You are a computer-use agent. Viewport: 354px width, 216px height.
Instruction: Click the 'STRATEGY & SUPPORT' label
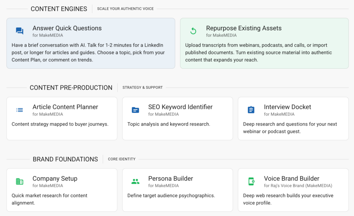pyautogui.click(x=142, y=88)
